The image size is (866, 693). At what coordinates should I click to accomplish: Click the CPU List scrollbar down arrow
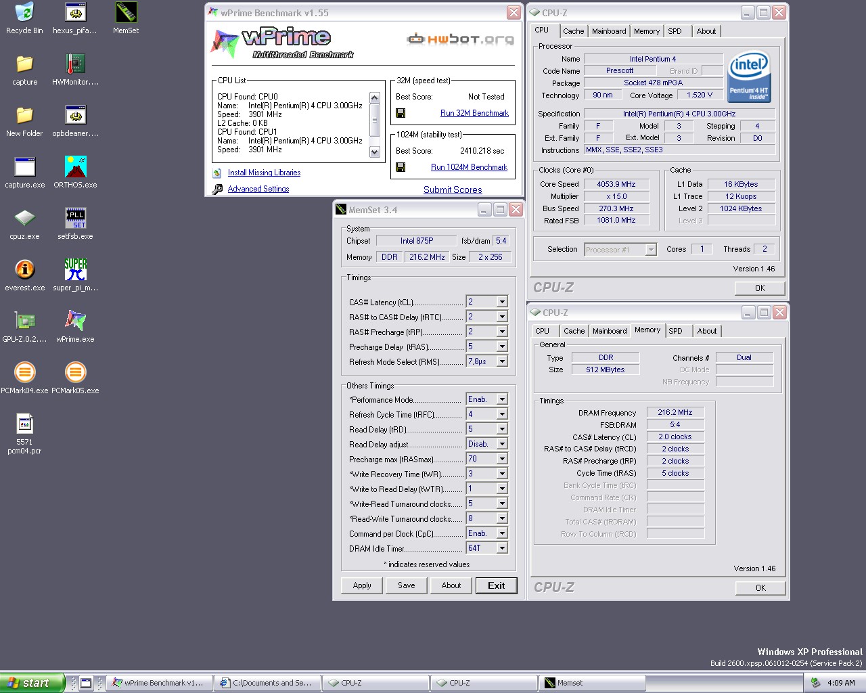tap(375, 152)
